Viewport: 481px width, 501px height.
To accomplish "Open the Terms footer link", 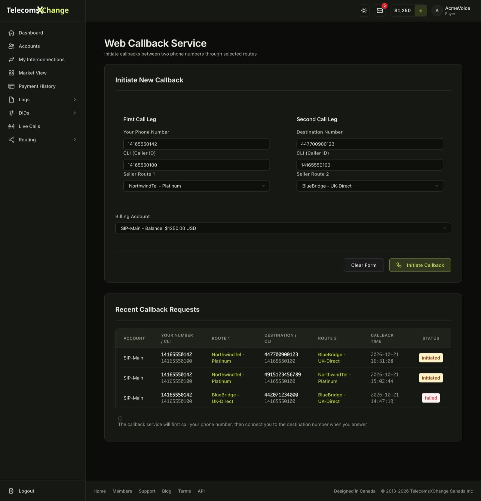I will click(184, 491).
